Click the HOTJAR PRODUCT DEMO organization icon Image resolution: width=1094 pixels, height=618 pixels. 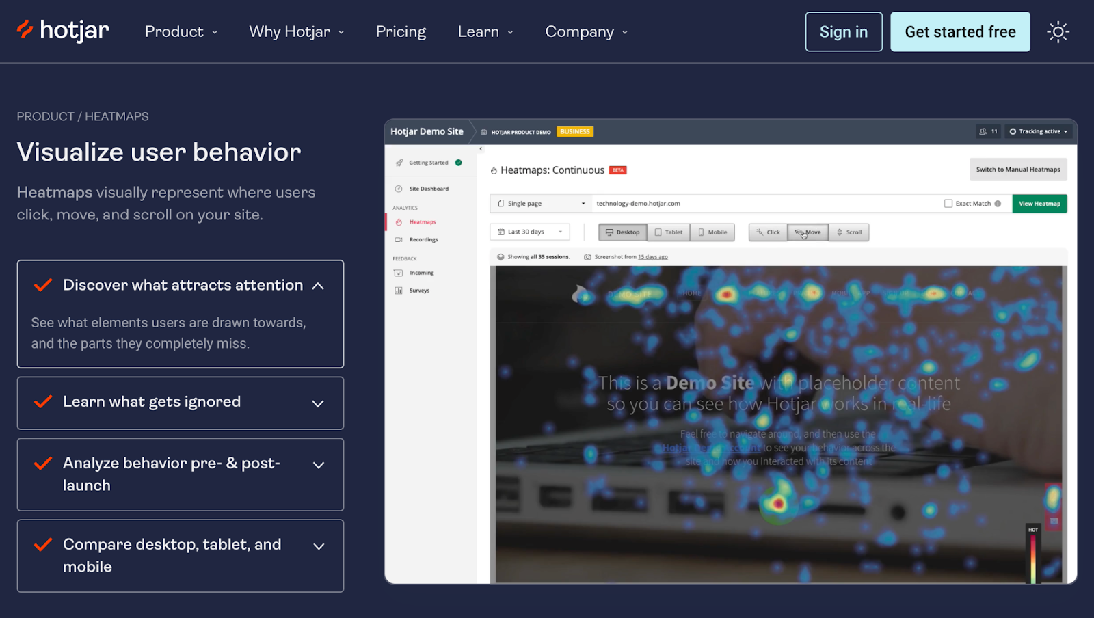click(x=484, y=132)
